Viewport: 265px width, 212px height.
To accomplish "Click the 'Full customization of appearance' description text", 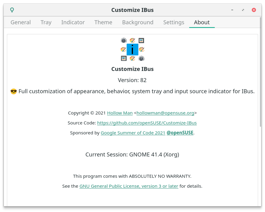I will (x=136, y=91).
